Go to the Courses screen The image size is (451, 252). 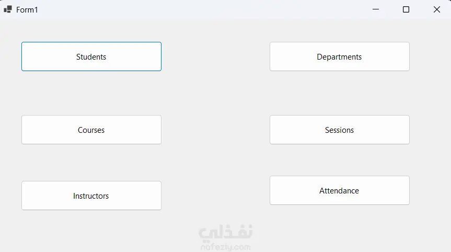(91, 130)
